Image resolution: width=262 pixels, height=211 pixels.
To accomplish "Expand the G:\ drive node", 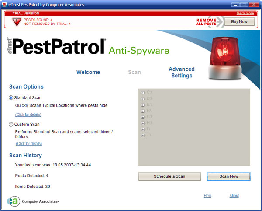I will pos(143,117).
